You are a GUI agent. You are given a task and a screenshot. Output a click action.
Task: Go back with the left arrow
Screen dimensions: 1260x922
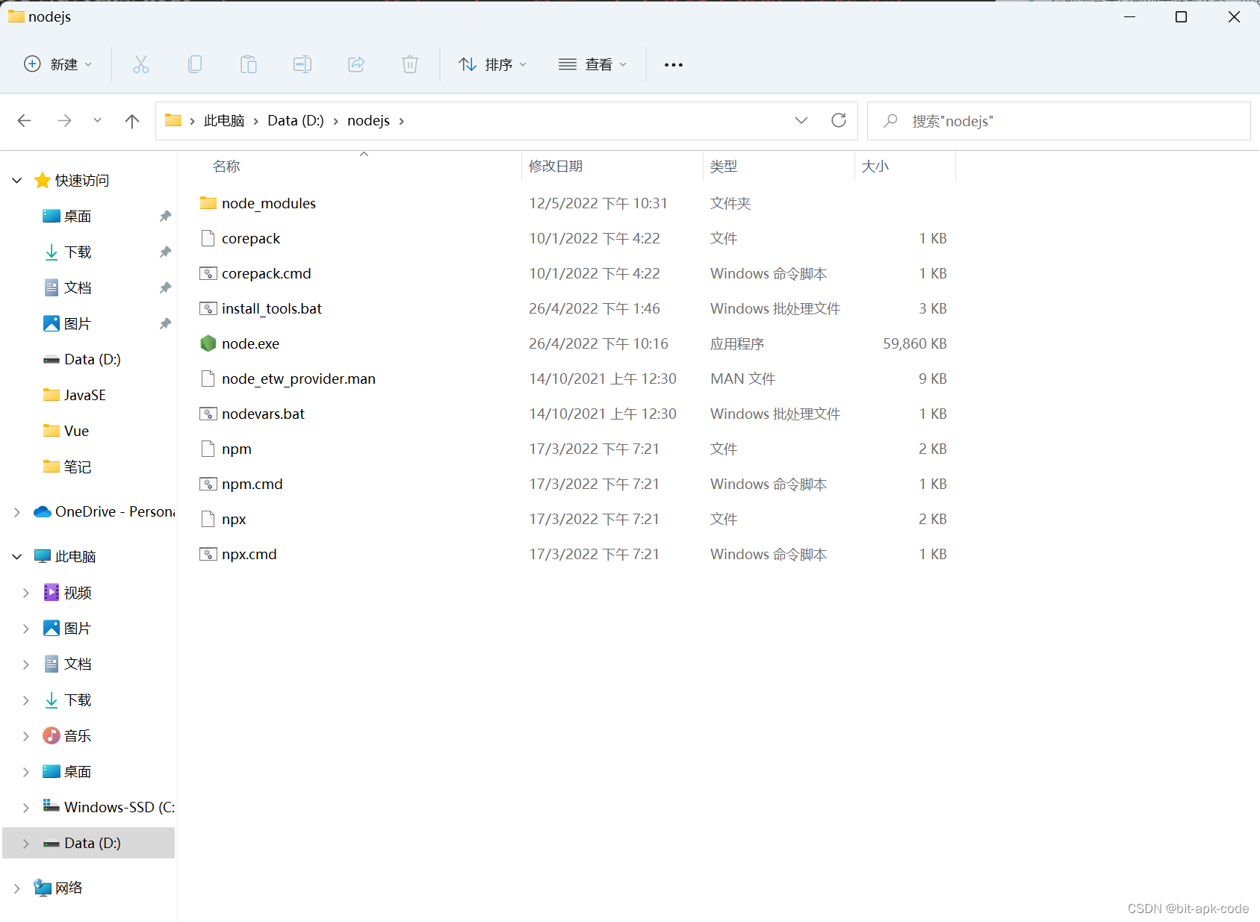[x=24, y=121]
